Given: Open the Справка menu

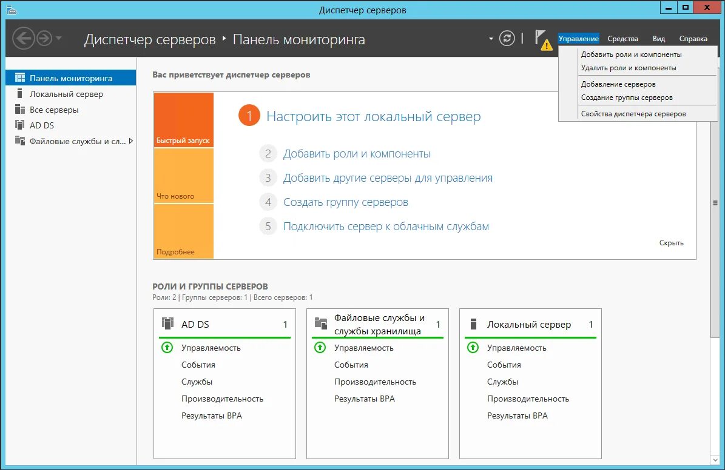Looking at the screenshot, I should coord(693,39).
